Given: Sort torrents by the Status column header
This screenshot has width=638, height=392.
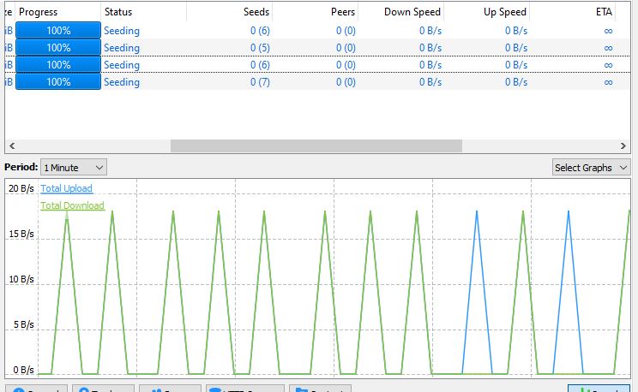Looking at the screenshot, I should click(143, 12).
